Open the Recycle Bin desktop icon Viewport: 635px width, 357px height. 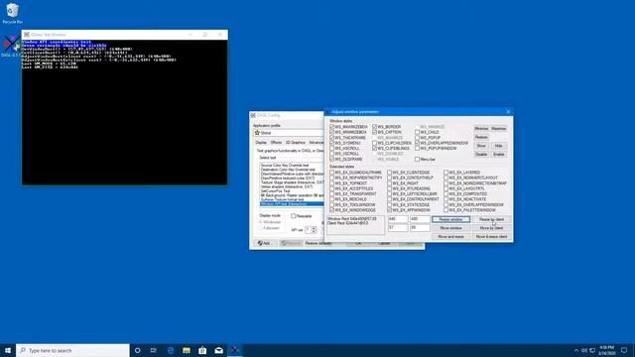coord(12,13)
